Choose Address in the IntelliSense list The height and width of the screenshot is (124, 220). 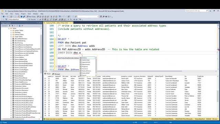pyautogui.click(x=87, y=58)
